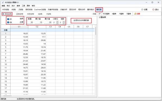Click the swap arrows panel toggle icon
This screenshot has width=162, height=101.
99,14
